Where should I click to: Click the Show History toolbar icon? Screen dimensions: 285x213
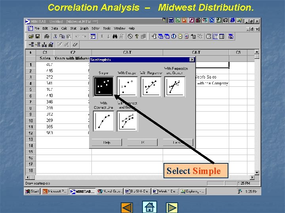click(180, 36)
